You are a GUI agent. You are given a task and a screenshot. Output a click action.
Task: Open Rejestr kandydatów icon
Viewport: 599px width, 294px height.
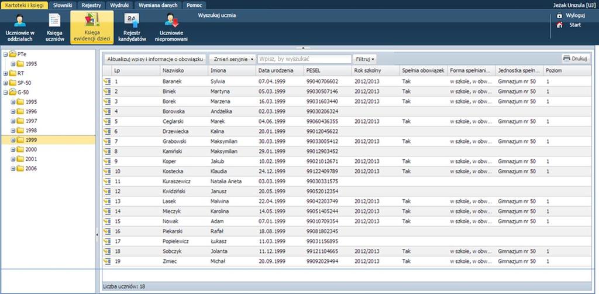(132, 28)
